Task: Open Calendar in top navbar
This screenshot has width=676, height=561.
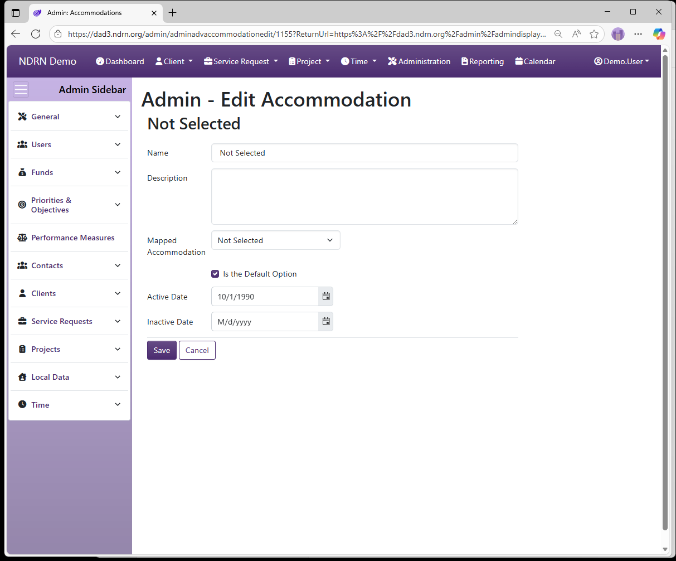Action: (535, 61)
